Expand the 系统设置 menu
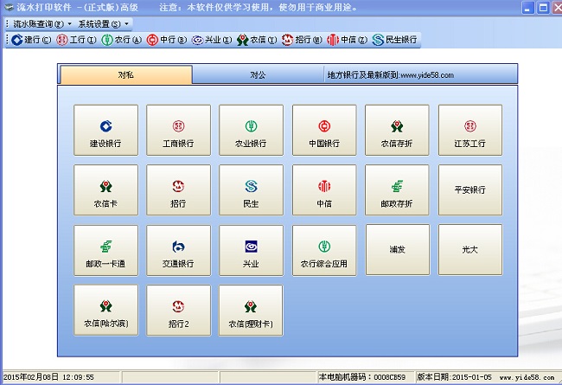Viewport: 562px width, 385px height. 99,23
